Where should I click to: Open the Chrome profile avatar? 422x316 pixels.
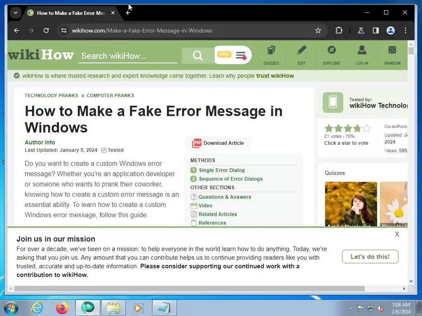391,30
